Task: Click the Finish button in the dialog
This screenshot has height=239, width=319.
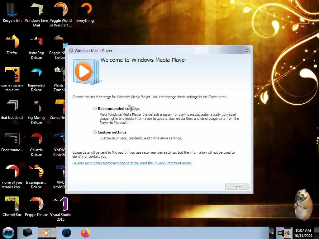Action: 237,187
